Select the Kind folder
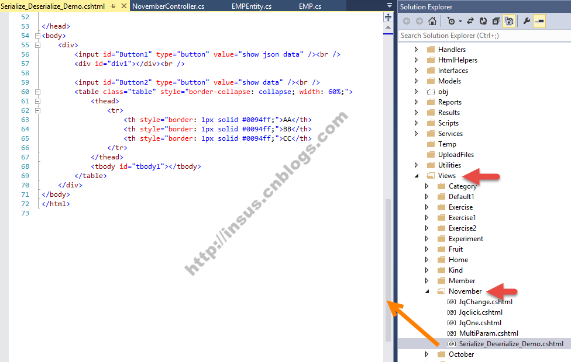571x362 pixels. (455, 271)
